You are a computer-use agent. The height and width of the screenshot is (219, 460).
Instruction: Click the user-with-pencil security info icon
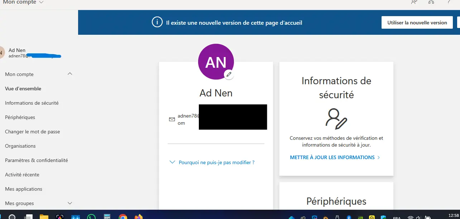point(336,119)
